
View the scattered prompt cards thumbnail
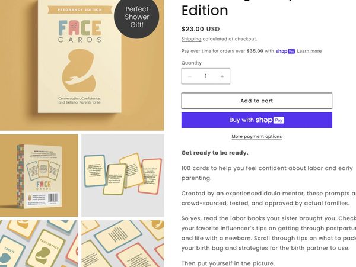coord(123,244)
